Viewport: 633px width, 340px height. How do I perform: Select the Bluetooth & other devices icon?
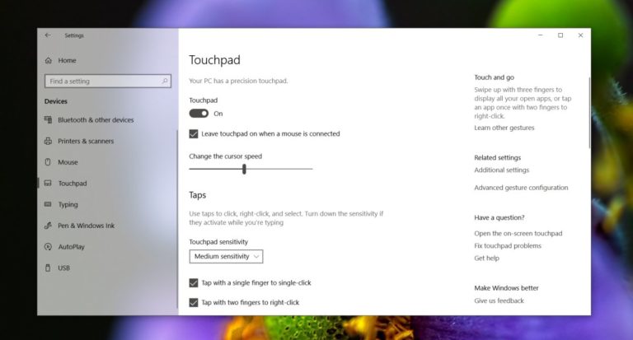pos(48,120)
